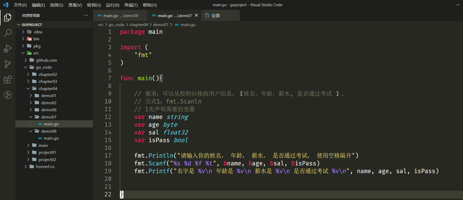The width and height of the screenshot is (463, 200).
Task: Minimize the VS Code window
Action: pos(458,5)
